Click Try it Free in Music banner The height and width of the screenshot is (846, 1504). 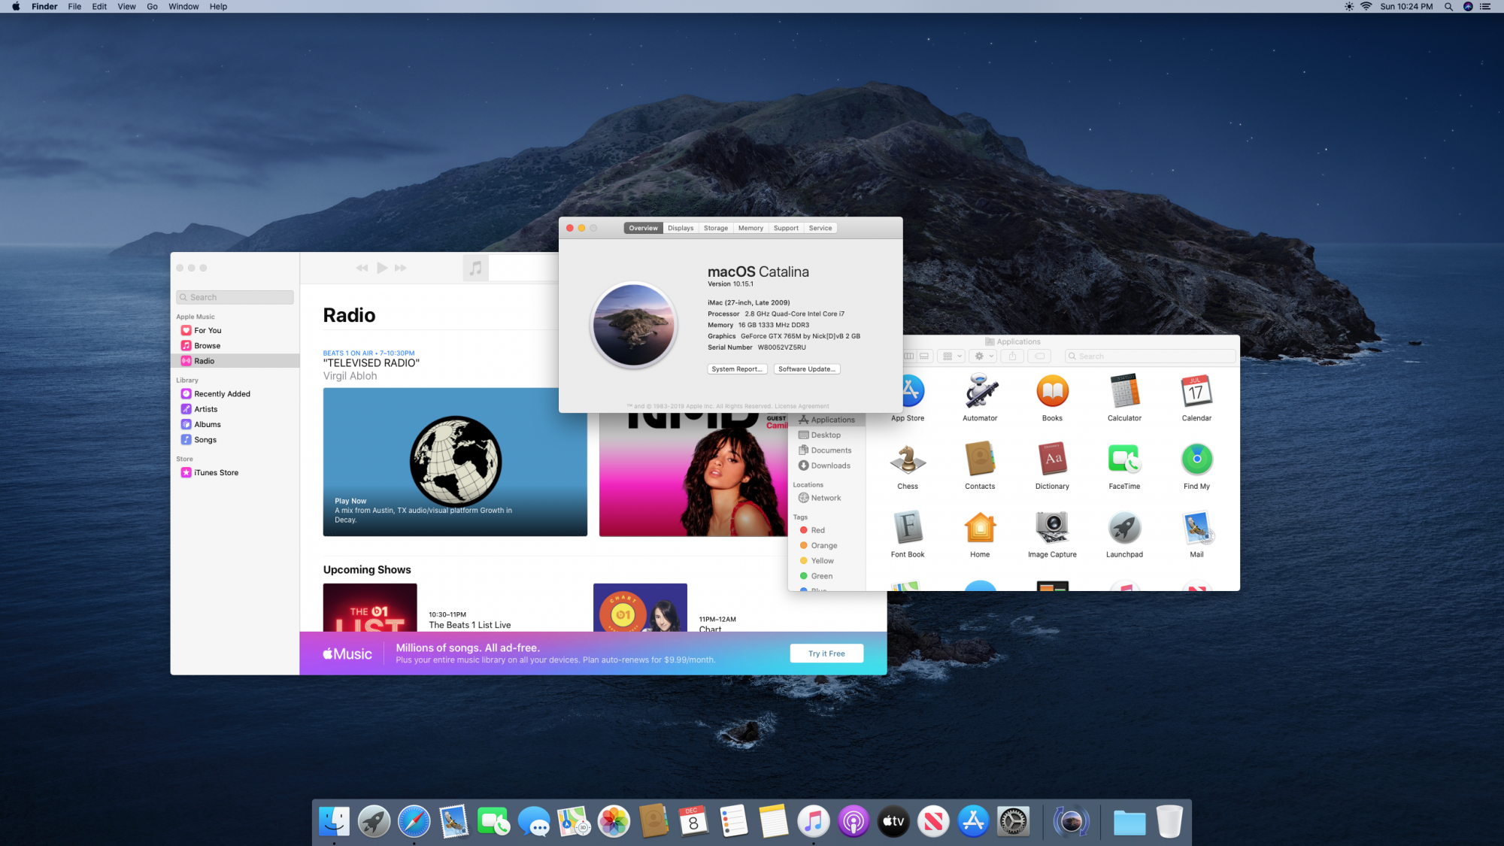pos(826,653)
